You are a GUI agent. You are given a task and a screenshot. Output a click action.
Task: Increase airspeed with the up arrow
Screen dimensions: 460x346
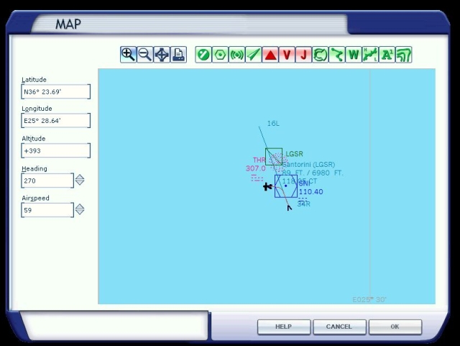pos(80,206)
